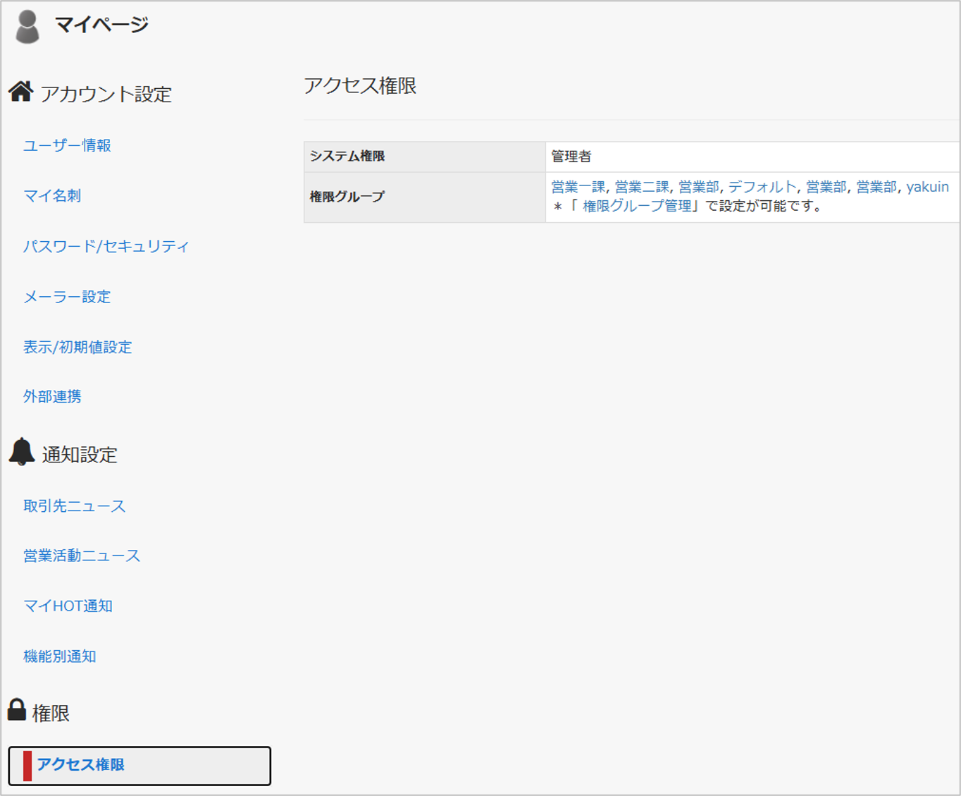Open マイHOT通知 settings

coord(68,606)
